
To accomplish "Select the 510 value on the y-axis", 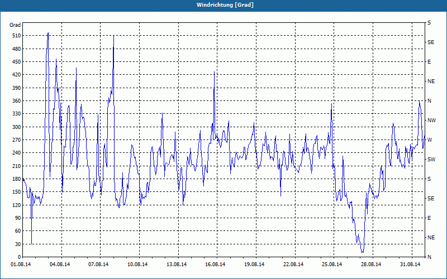I will tap(17, 36).
